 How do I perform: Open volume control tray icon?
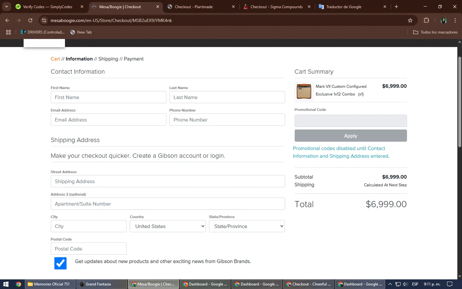pos(405,284)
